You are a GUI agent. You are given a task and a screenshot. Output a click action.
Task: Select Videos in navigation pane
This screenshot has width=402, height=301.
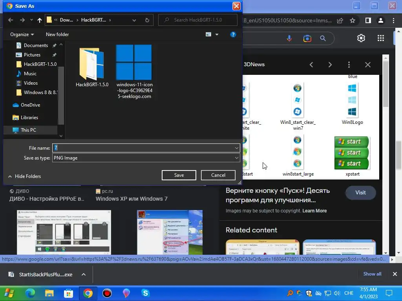pos(31,83)
